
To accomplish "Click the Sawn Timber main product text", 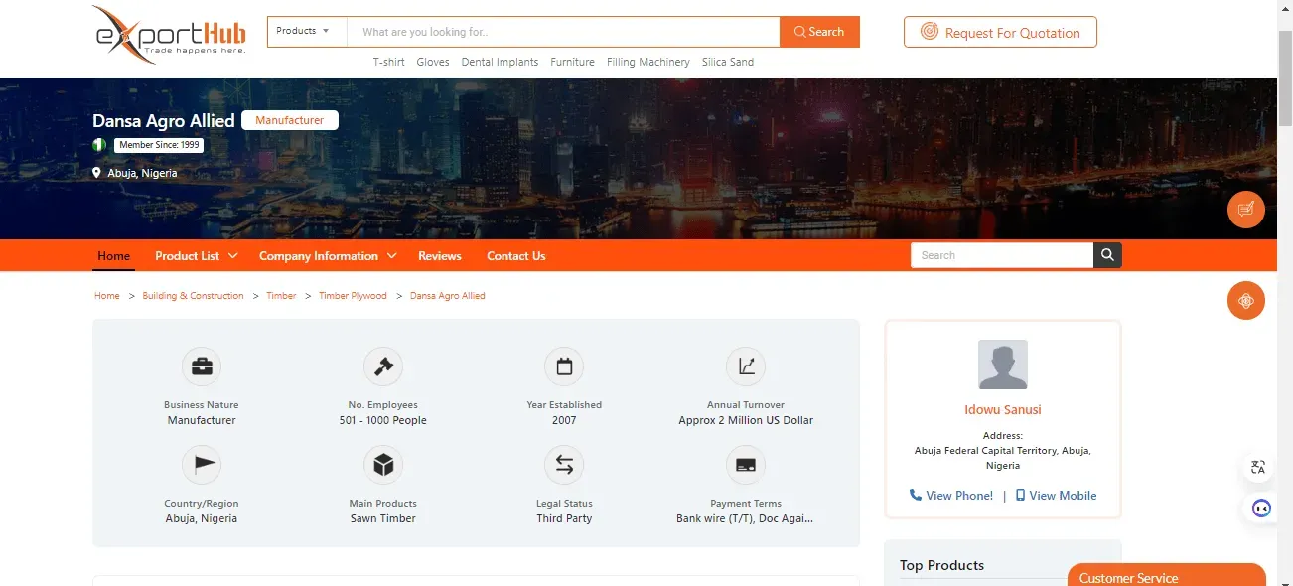I will coord(383,518).
